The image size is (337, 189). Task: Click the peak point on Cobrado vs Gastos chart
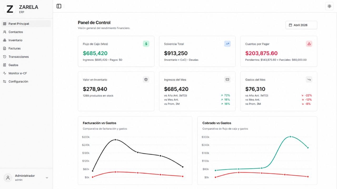[290, 136]
